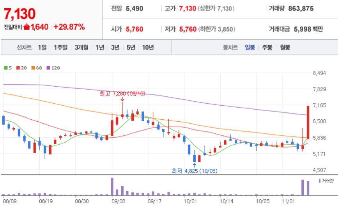Image resolution: width=338 pixels, height=211 pixels.
Task: Click the 거래대금 5,998 백만 value
Action: pyautogui.click(x=308, y=29)
